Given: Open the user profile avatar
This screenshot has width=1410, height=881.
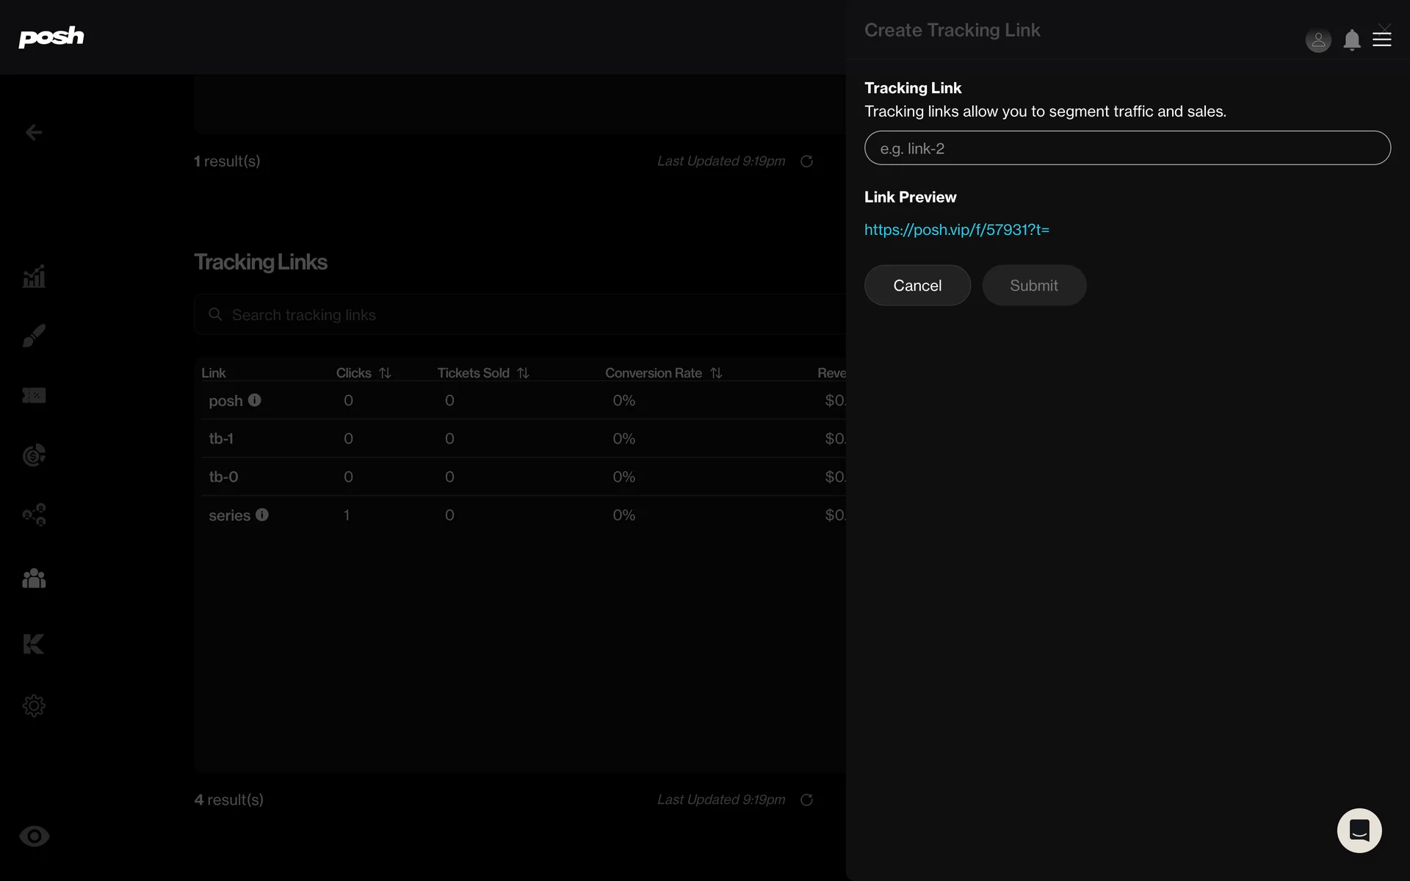Looking at the screenshot, I should point(1318,40).
